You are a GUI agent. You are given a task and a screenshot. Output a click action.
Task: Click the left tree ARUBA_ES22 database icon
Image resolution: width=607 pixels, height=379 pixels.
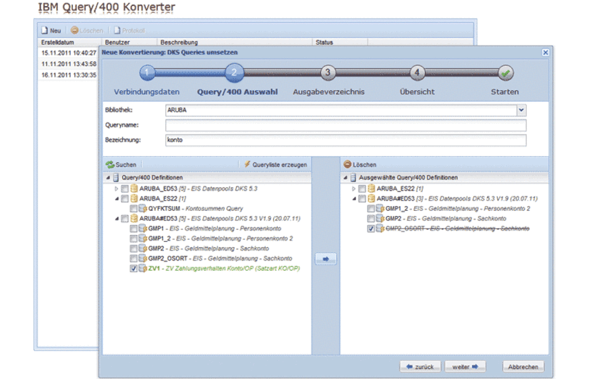point(134,199)
